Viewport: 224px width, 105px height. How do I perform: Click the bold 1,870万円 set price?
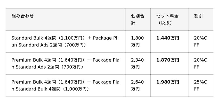point(167,60)
